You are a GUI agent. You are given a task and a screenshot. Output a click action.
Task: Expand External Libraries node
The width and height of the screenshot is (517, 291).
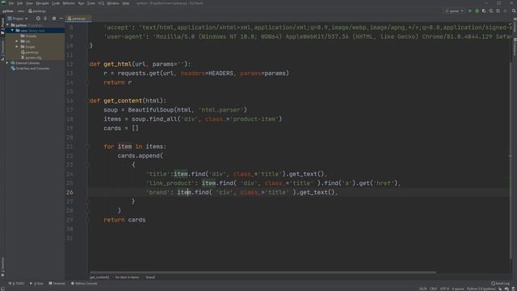pos(7,63)
